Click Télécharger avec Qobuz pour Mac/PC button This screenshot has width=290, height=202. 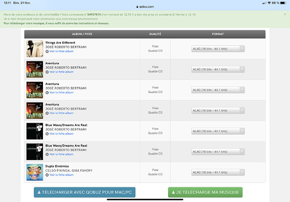click(85, 192)
